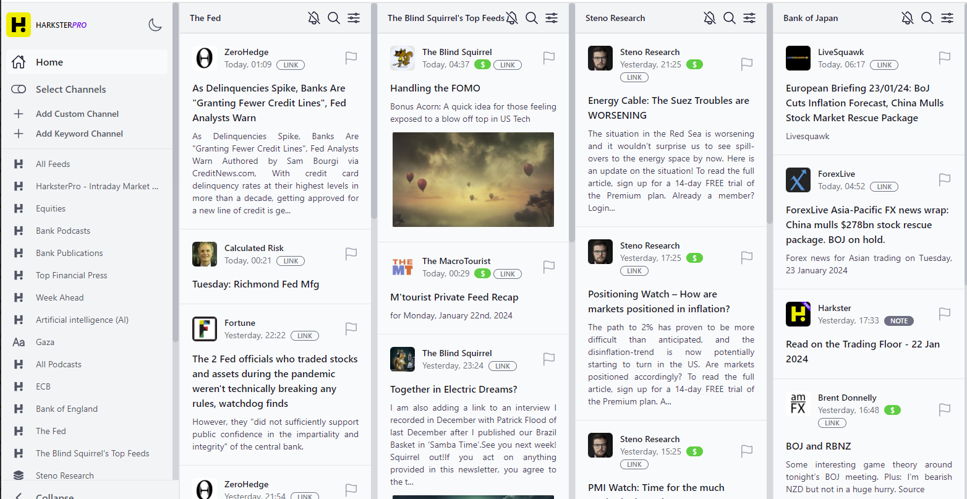
Task: Open Steno Research column filter settings
Action: 749,18
